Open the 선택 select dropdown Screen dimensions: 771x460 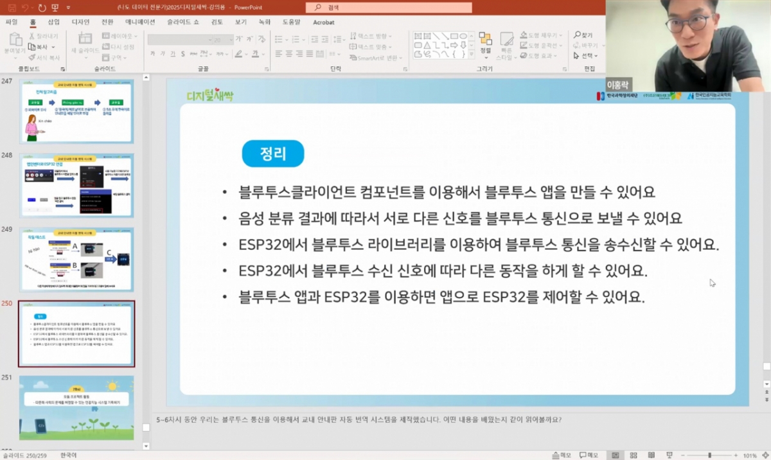585,56
